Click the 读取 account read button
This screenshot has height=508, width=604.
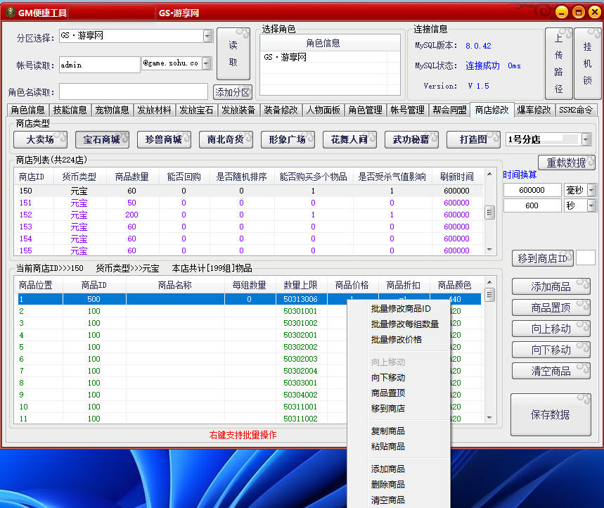(233, 54)
